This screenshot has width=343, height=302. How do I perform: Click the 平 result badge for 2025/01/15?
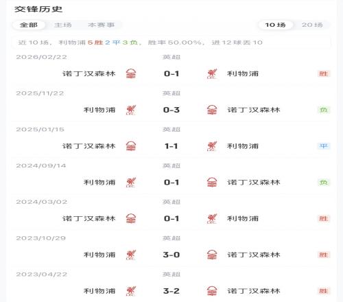(324, 146)
